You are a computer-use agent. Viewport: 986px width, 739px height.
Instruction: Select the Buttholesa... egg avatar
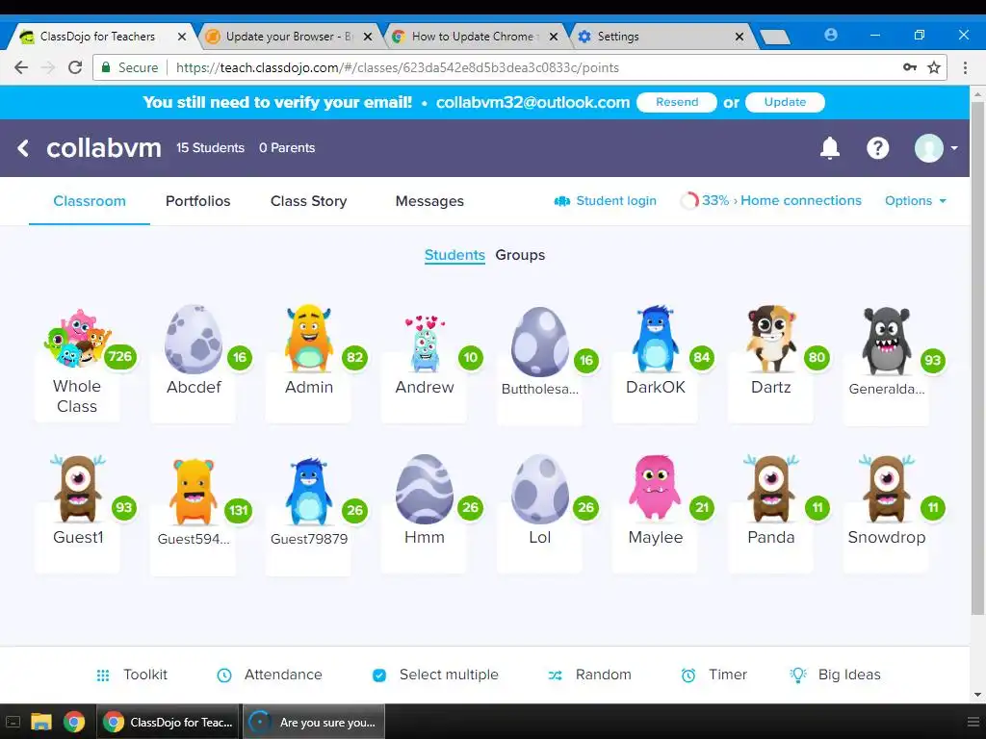[539, 343]
